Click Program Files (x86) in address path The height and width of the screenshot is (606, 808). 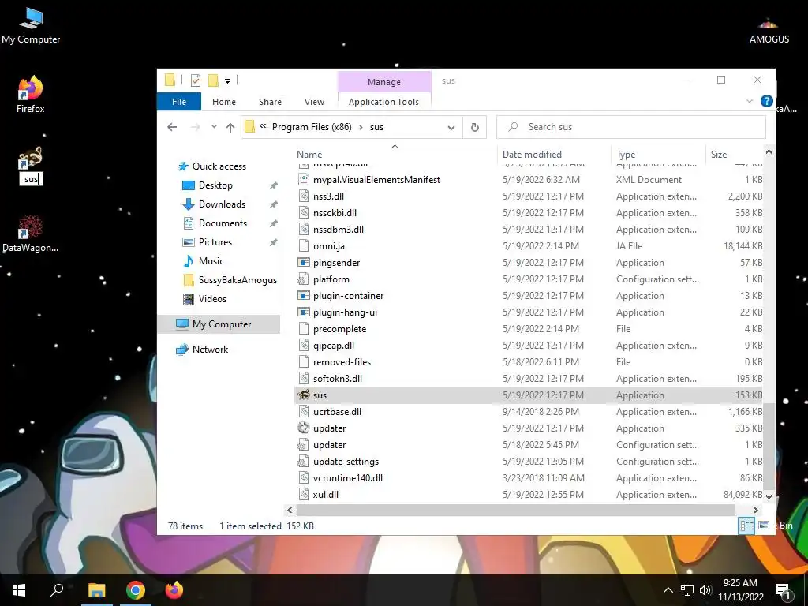tap(312, 127)
